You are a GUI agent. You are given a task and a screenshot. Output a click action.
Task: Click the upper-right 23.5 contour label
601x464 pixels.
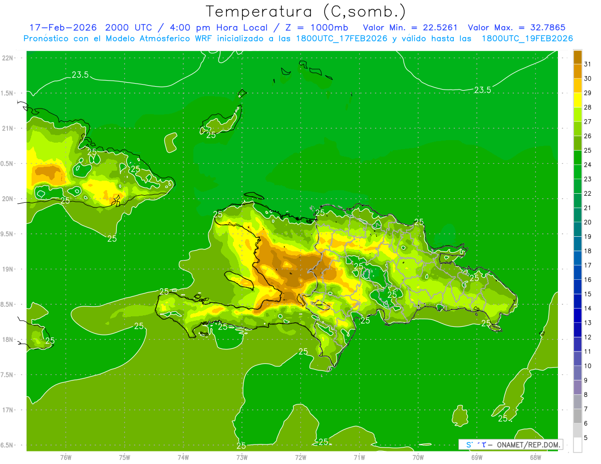point(482,90)
